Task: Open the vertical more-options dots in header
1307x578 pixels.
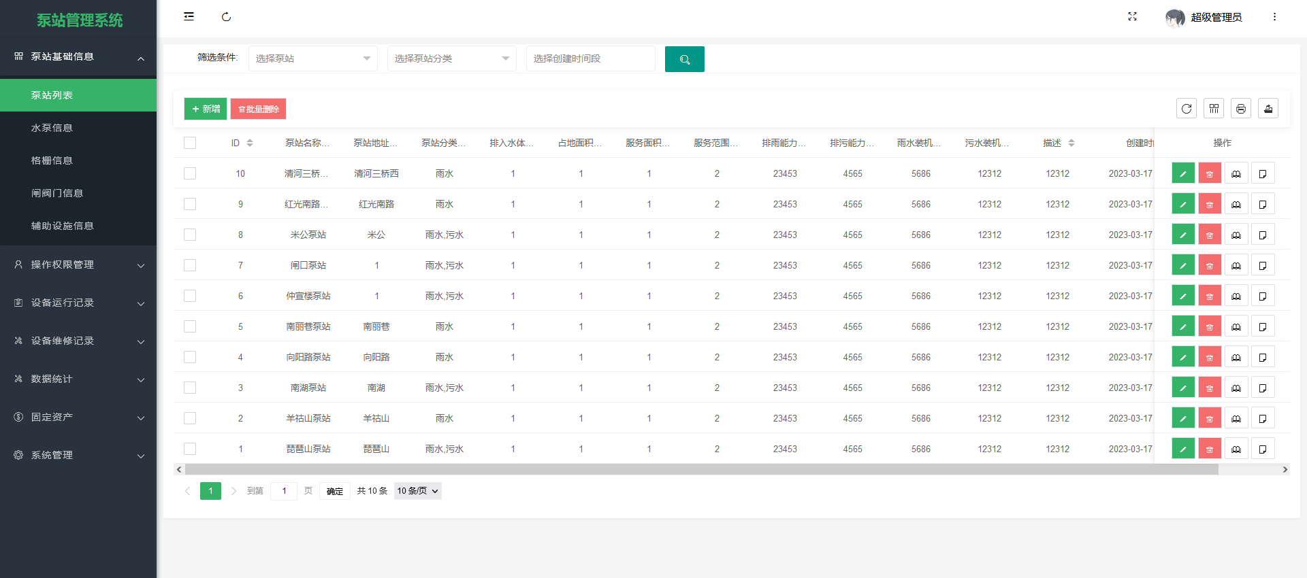Action: tap(1274, 16)
